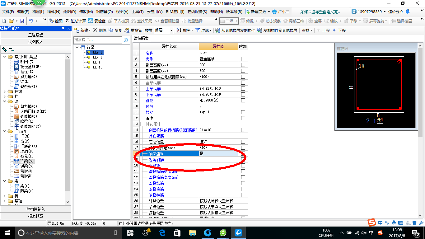This screenshot has width=425, height=239.
Task: Toggle 附加 checkbox for 截面宽度 row
Action: coord(243,65)
